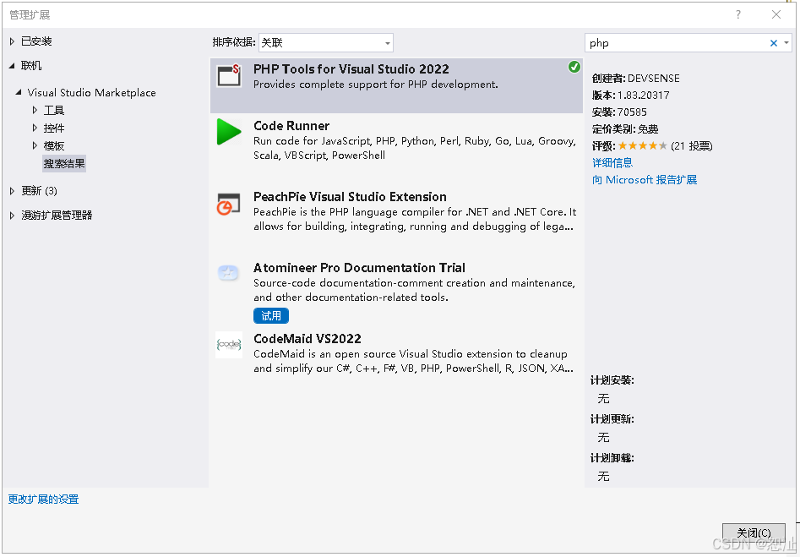The image size is (800, 557).
Task: Select the 搜索结果 tree item
Action: tap(63, 163)
